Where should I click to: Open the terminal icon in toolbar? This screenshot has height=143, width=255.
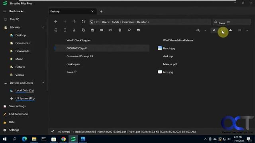138,30
